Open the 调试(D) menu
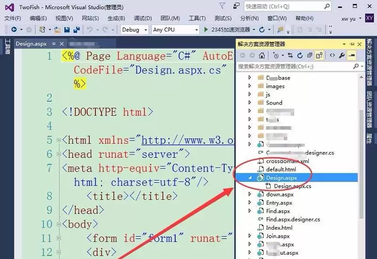This screenshot has height=259, width=377. coord(142,18)
